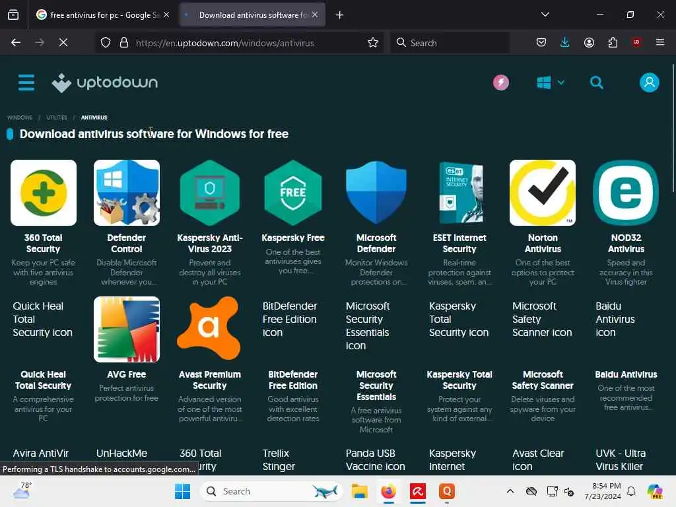676x507 pixels.
Task: Open the Firefox application menu
Action: coord(660,42)
